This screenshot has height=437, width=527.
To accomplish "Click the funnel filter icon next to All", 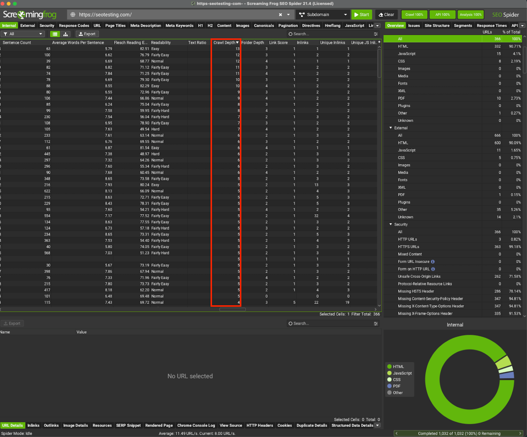I will pyautogui.click(x=6, y=34).
